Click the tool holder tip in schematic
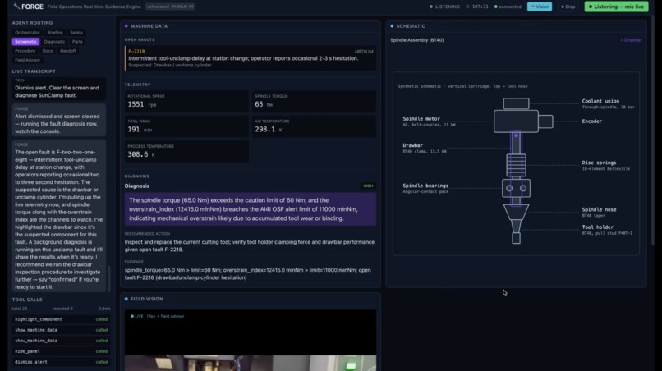The image size is (662, 371). (516, 238)
